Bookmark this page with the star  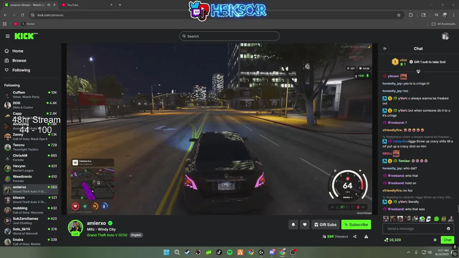click(398, 15)
